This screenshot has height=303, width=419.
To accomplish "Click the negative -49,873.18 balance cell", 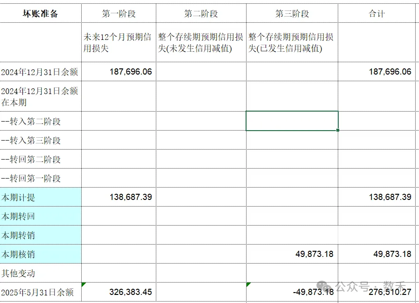I will tap(292, 292).
